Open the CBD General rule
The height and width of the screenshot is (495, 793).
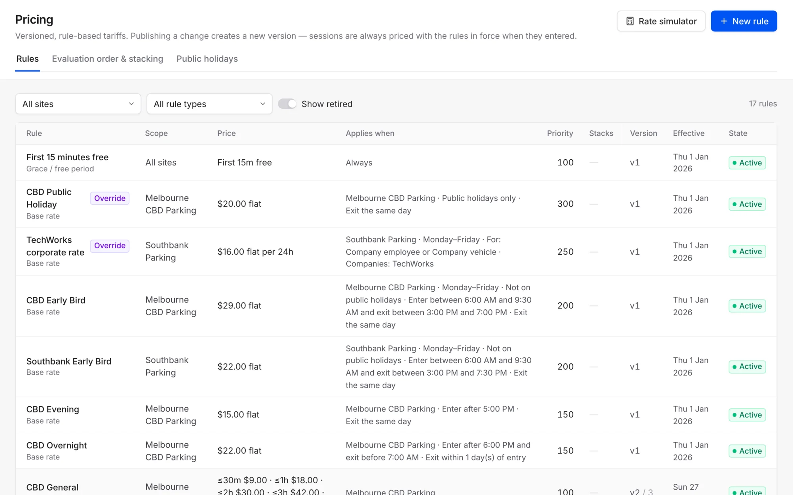pos(52,487)
